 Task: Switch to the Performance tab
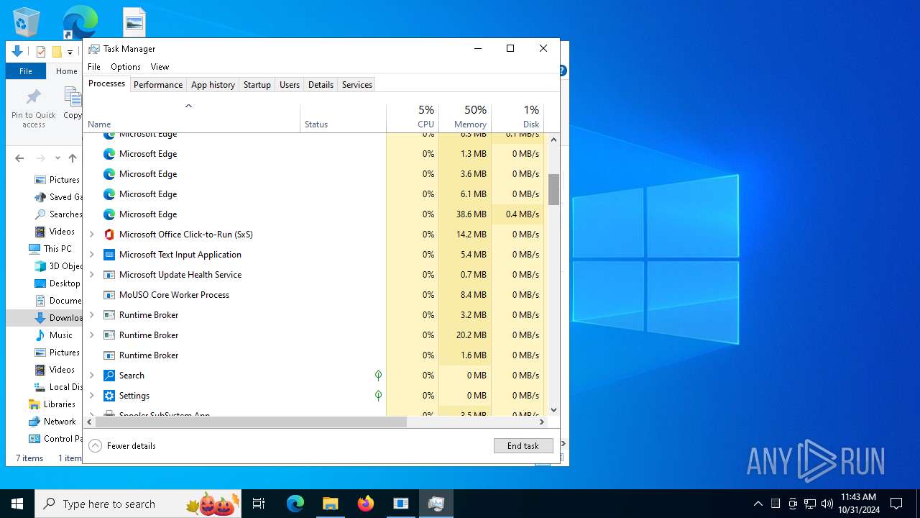coord(158,84)
